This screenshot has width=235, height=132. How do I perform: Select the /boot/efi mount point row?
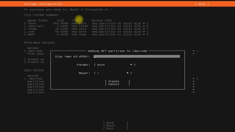tap(86, 26)
